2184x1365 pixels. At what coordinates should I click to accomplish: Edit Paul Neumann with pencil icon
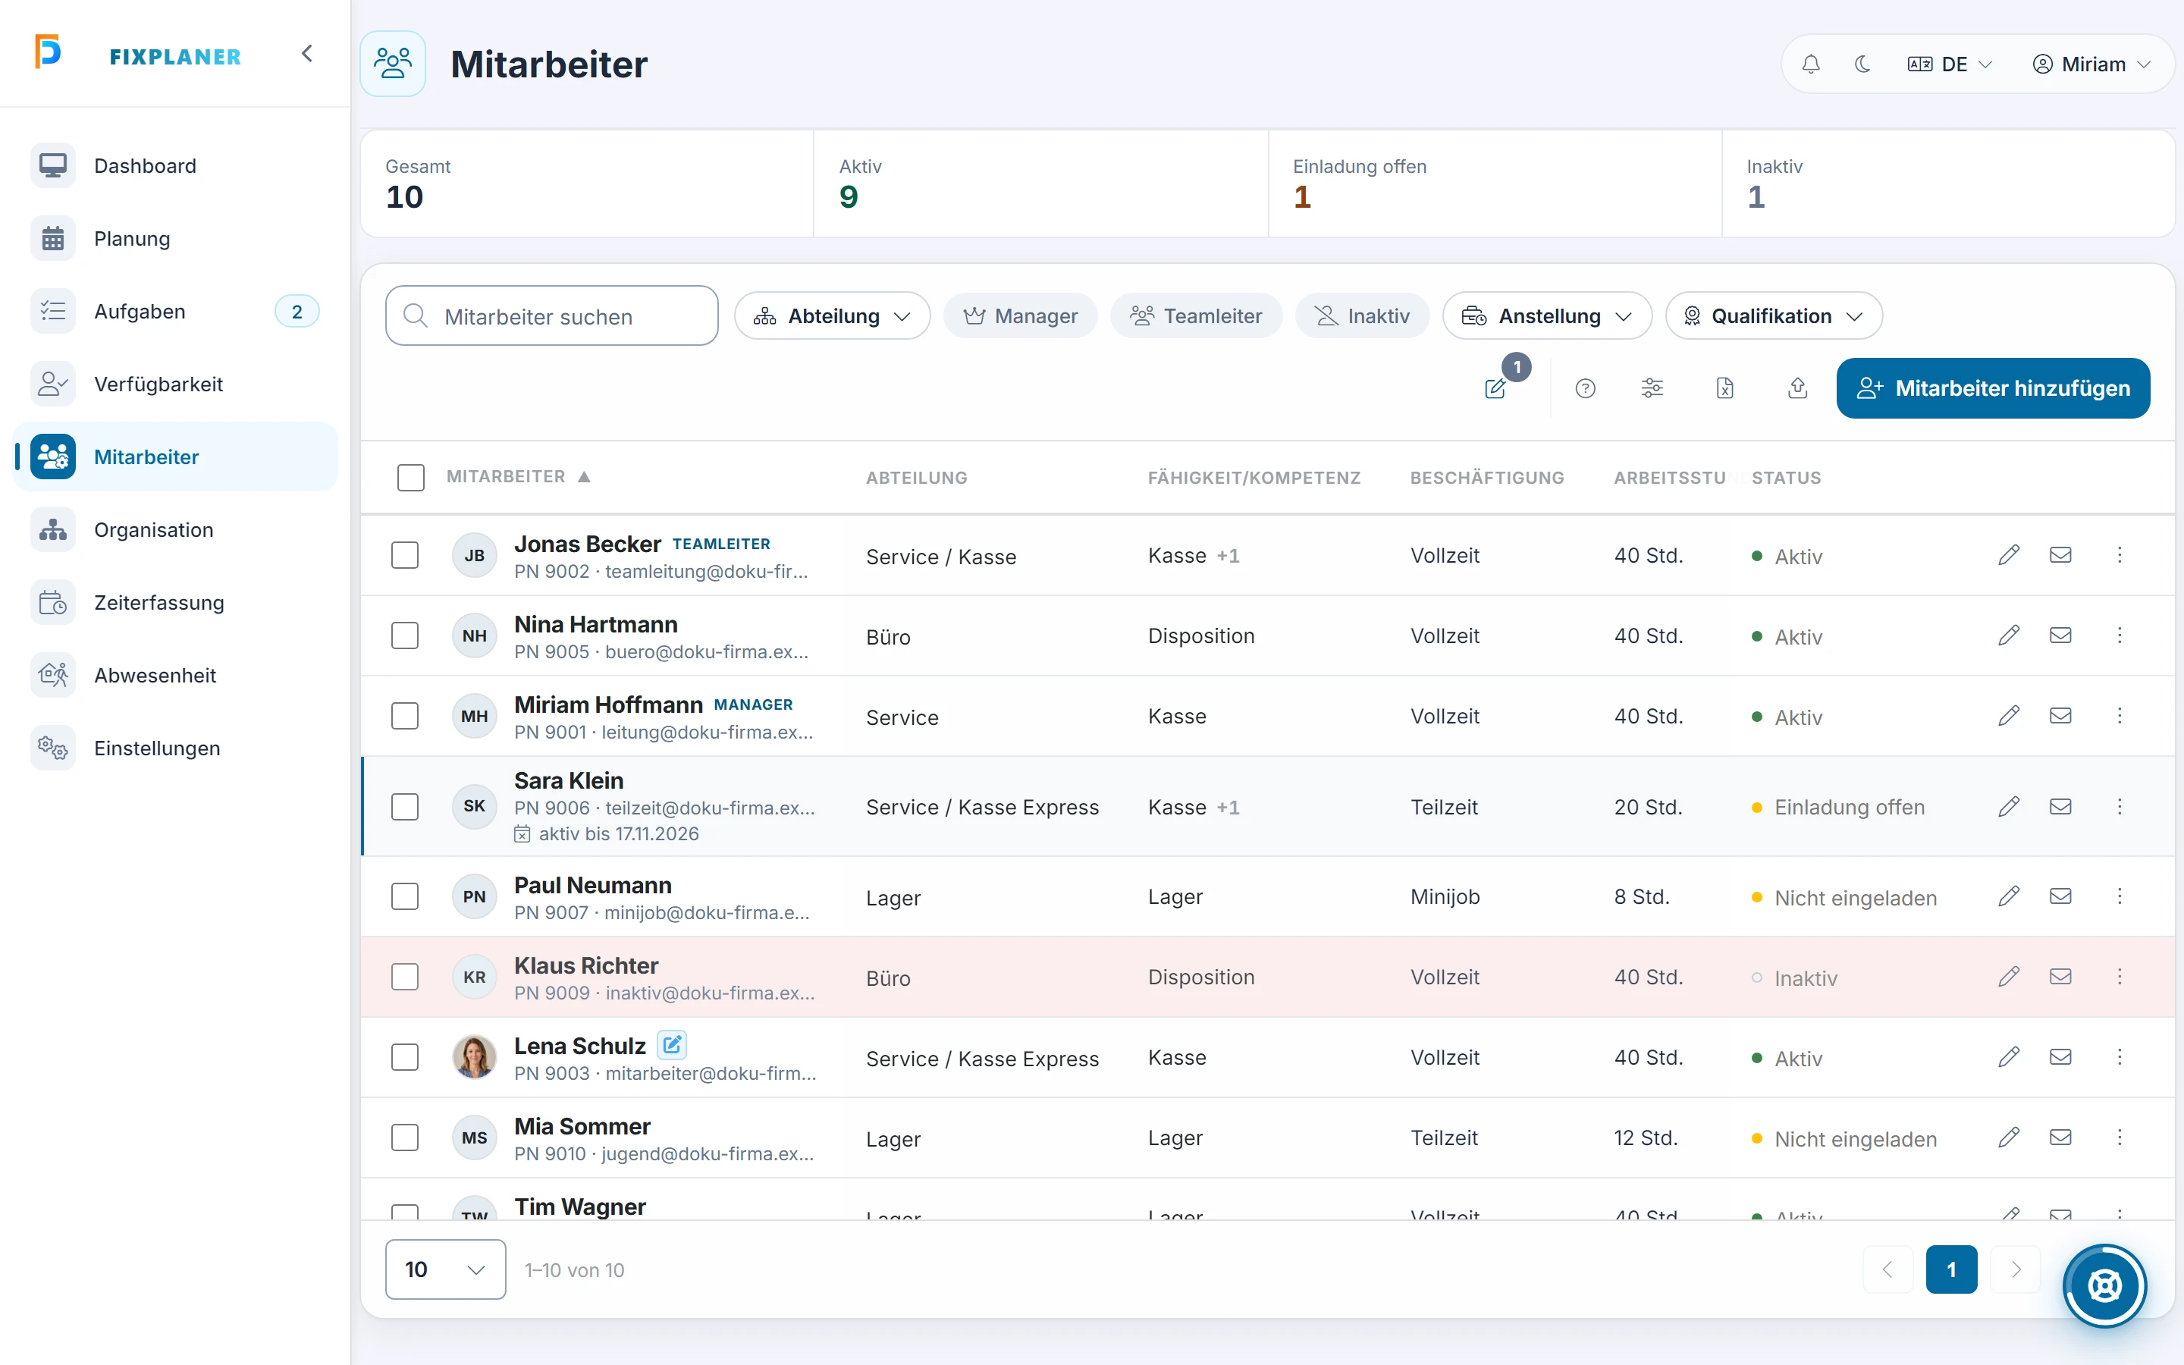click(2008, 896)
